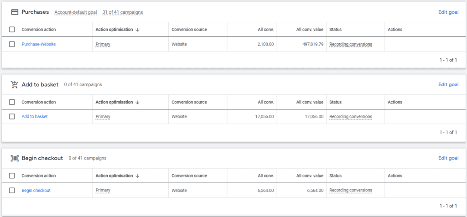
Task: Tick the Add to basket row checkbox
Action: [x=12, y=117]
